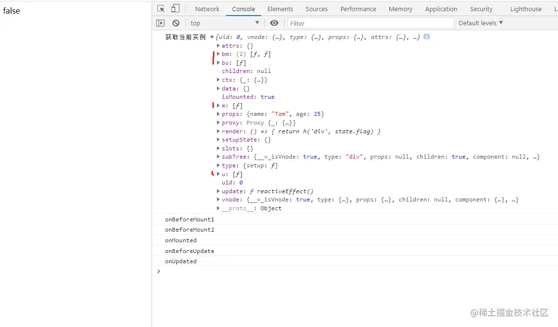The image size is (558, 327).
Task: Expand the attrs property
Action: coord(218,45)
